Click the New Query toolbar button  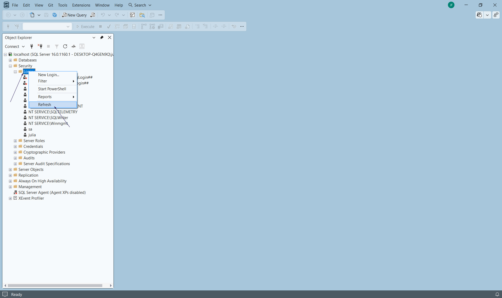pos(74,15)
